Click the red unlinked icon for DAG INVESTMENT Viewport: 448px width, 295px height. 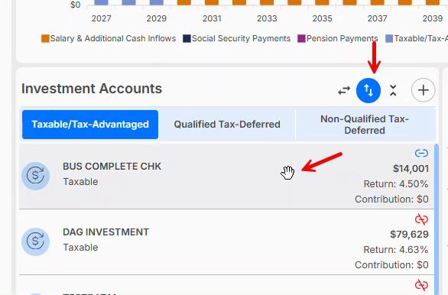tap(421, 219)
